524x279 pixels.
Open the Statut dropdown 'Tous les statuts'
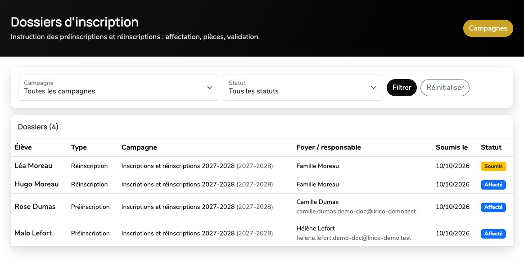(x=303, y=88)
